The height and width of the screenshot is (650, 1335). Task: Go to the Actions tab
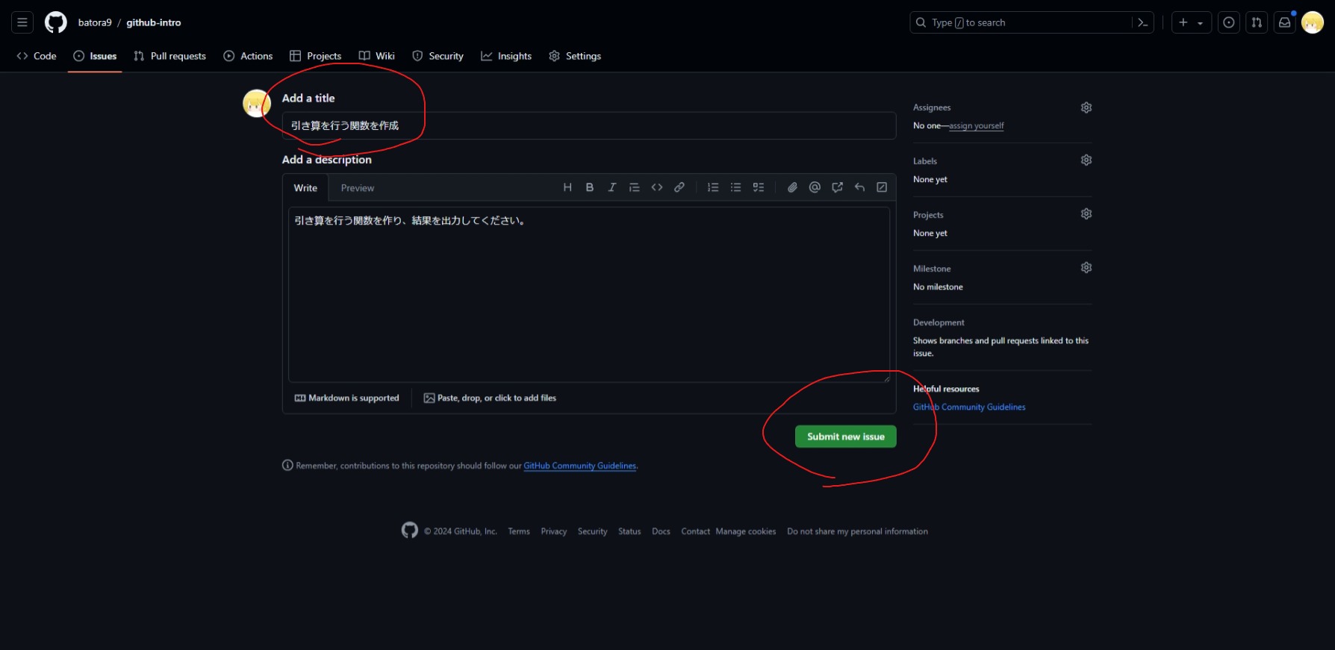click(248, 56)
